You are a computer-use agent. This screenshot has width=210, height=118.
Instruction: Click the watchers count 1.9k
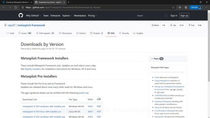[164, 25]
